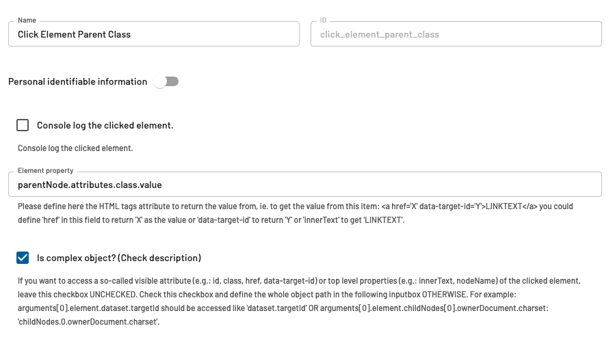Click the small 'ID' field label
615x337 pixels.
click(324, 21)
